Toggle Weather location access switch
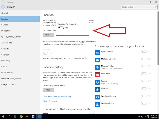 tap(144, 89)
